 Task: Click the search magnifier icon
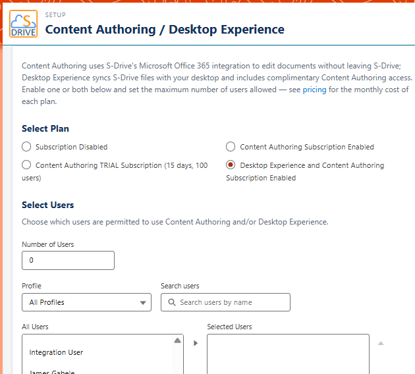(x=172, y=302)
